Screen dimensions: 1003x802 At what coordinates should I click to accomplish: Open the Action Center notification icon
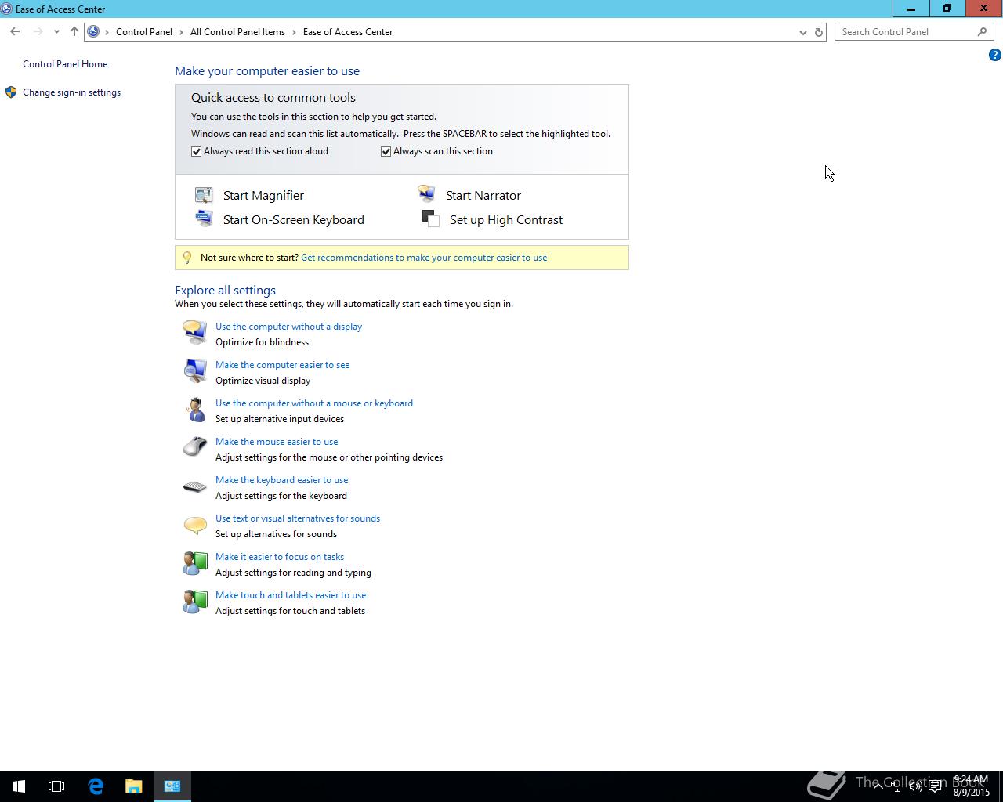click(935, 786)
